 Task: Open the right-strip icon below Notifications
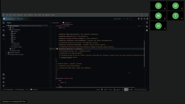tap(147, 27)
